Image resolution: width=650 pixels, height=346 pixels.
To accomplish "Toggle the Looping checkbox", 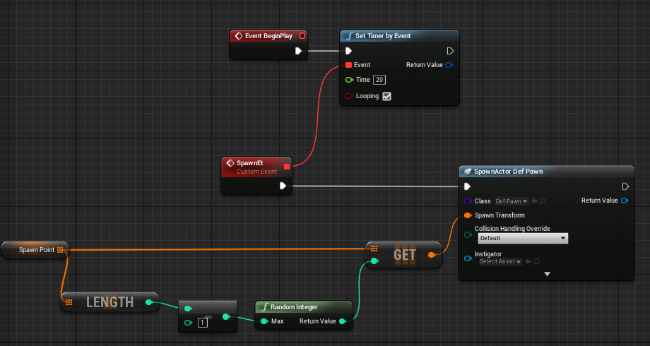I will click(x=386, y=96).
